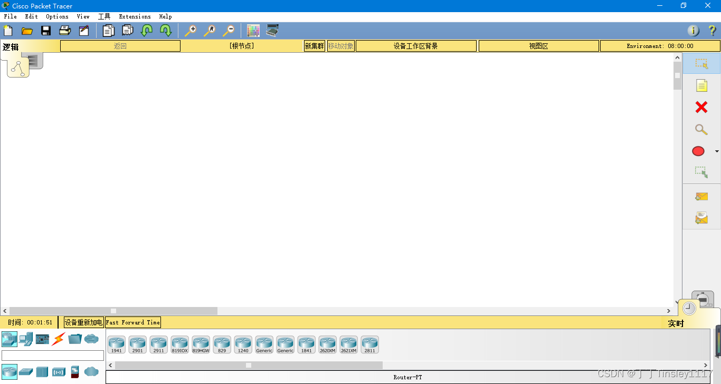Switch to the 实时 realtime mode tab
This screenshot has width=721, height=384.
point(676,323)
